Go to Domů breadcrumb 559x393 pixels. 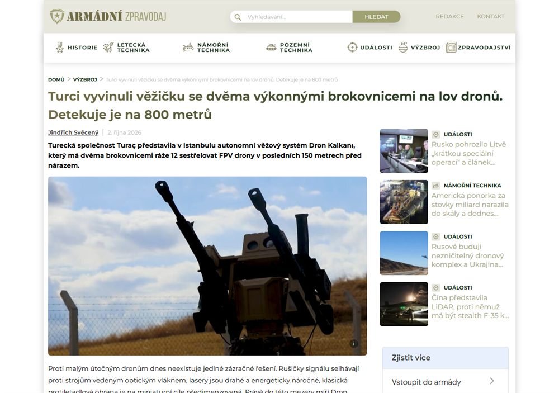(x=56, y=79)
